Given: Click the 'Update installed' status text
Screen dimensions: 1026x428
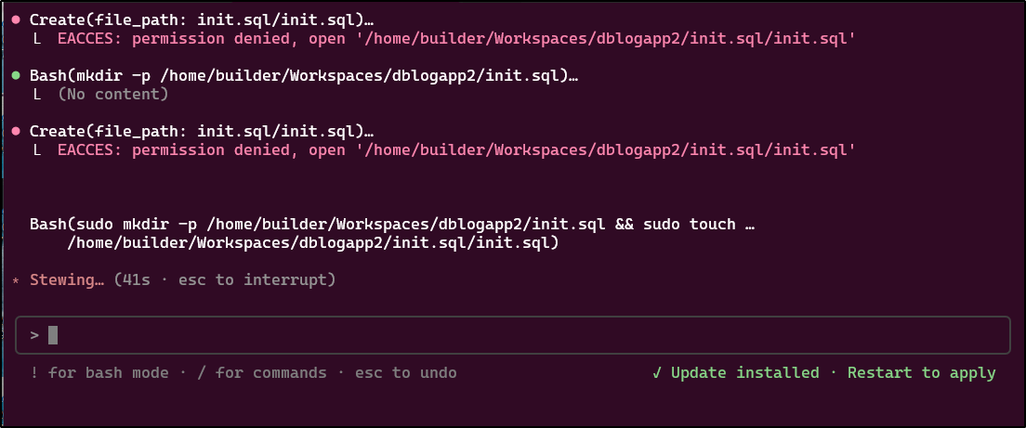Looking at the screenshot, I should click(x=744, y=373).
